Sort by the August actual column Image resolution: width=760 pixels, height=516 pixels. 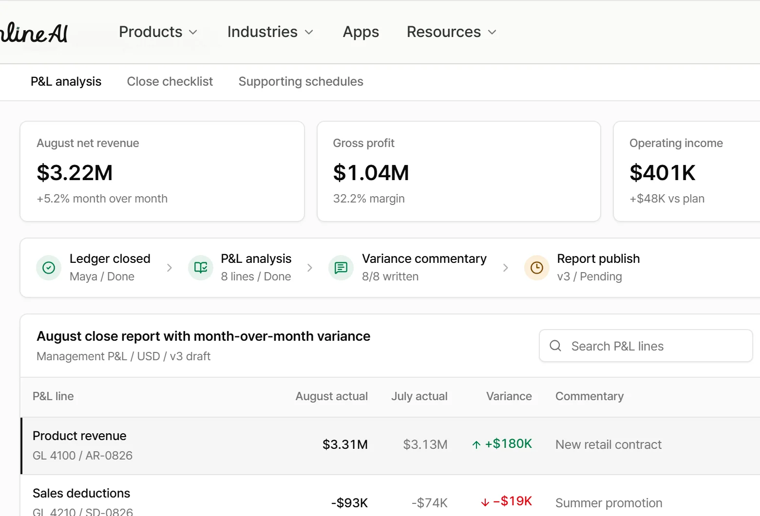[x=332, y=396]
